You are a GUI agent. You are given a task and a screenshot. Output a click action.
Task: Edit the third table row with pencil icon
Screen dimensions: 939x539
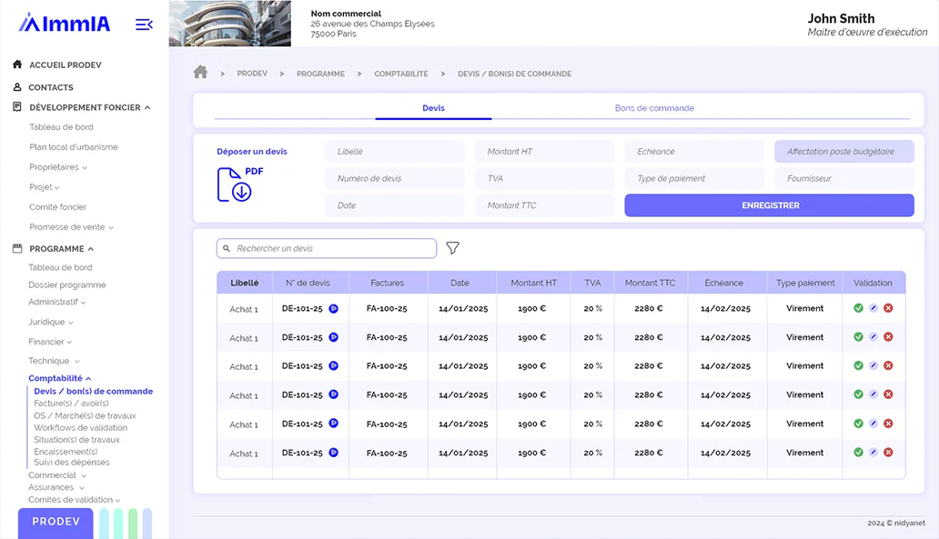click(x=873, y=365)
